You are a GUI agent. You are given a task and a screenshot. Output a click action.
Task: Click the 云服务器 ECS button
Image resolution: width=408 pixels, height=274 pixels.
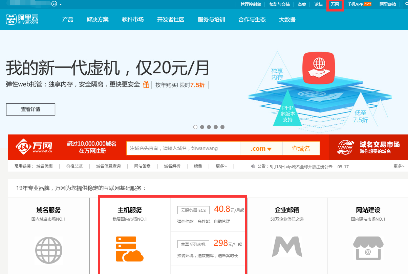[193, 210]
